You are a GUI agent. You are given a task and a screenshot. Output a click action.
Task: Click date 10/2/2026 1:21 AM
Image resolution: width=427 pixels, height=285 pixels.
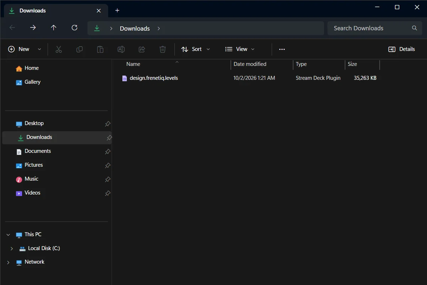254,78
